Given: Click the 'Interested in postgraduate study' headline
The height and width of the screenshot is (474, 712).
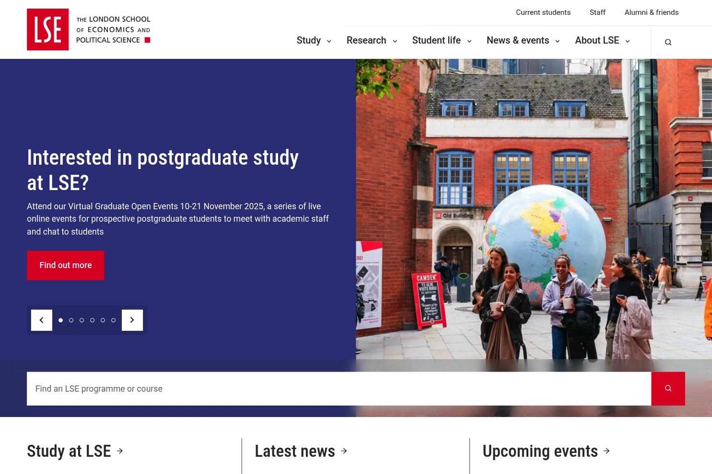Looking at the screenshot, I should click(163, 170).
